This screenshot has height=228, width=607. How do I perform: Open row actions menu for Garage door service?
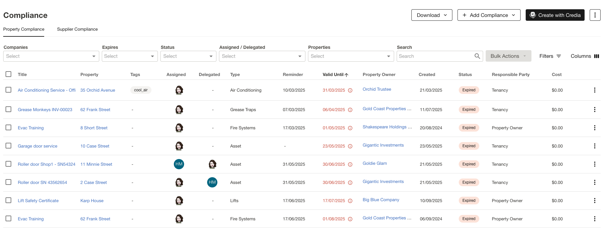595,146
